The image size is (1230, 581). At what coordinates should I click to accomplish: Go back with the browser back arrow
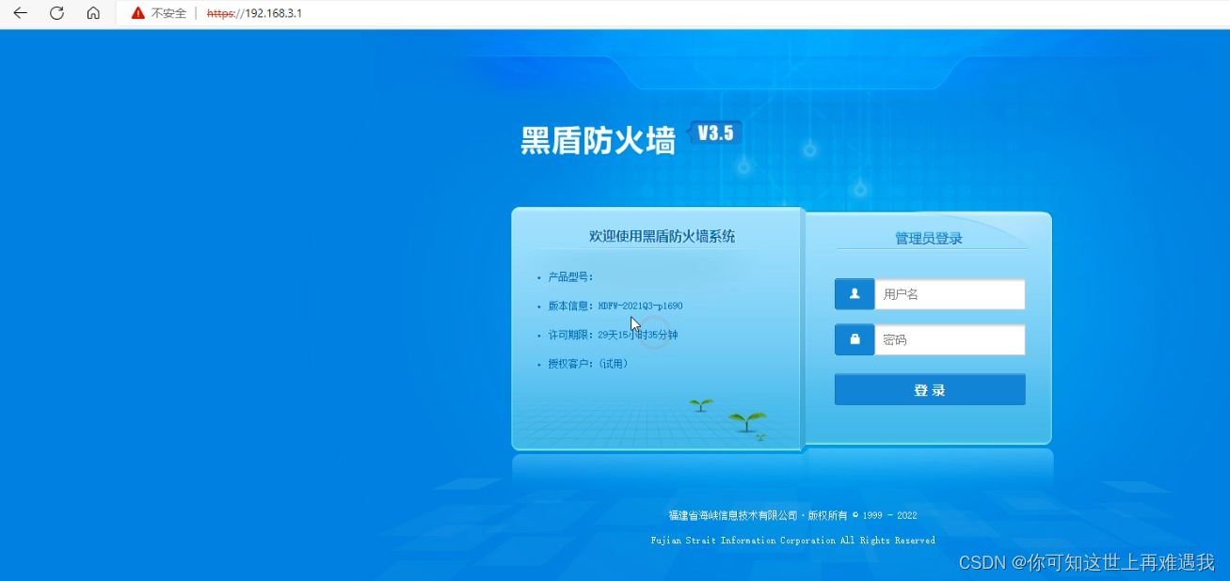[x=20, y=13]
